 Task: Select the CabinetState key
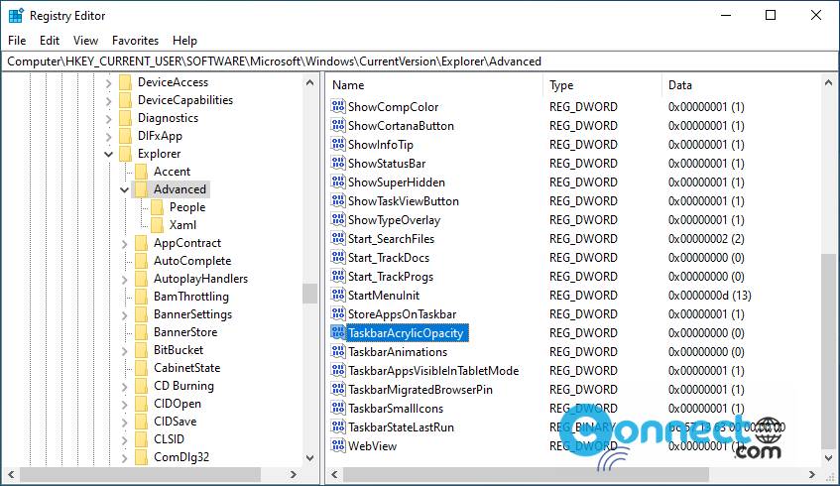click(x=187, y=368)
